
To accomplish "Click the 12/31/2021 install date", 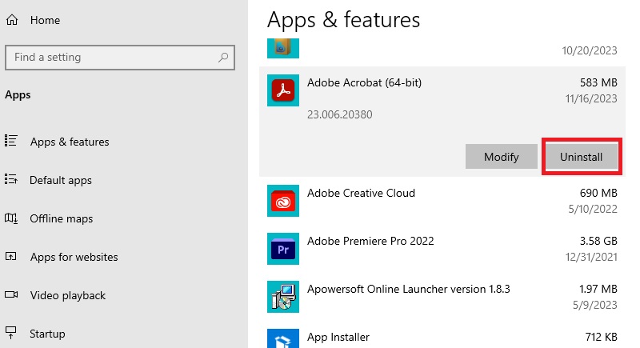I will [x=591, y=257].
